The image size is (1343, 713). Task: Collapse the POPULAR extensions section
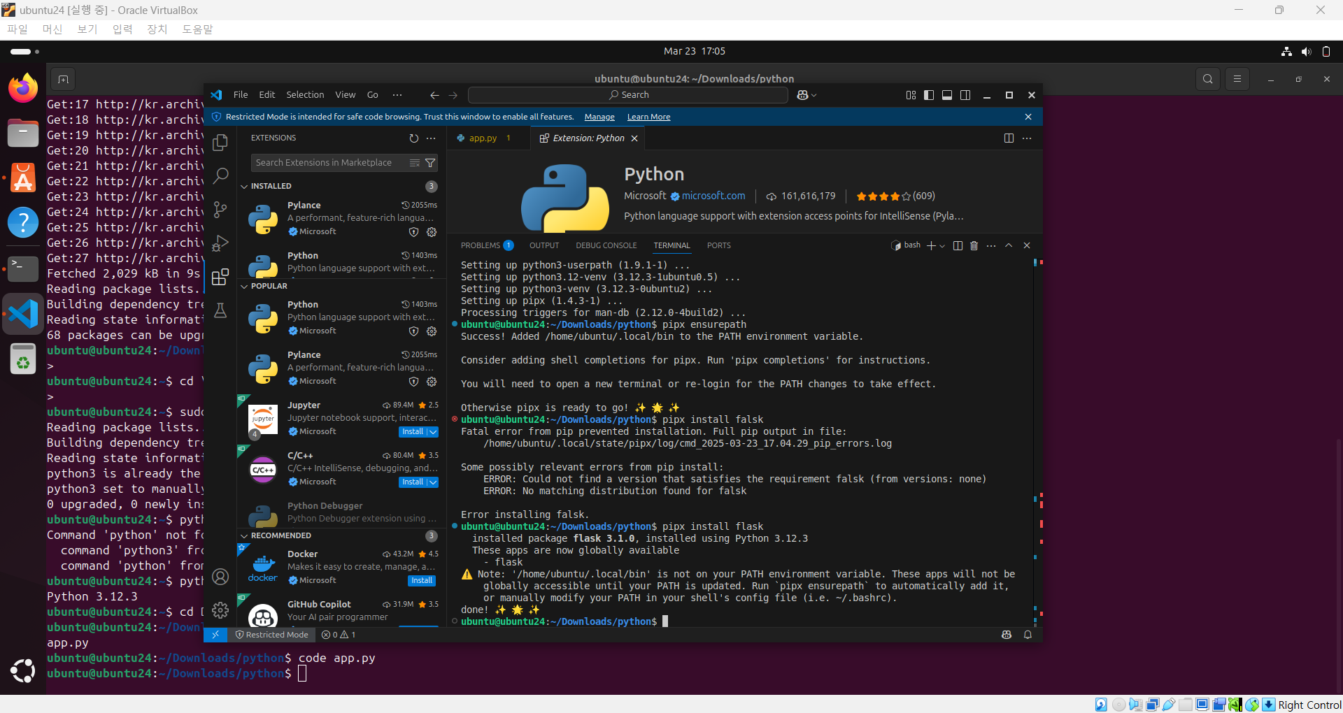click(x=244, y=286)
